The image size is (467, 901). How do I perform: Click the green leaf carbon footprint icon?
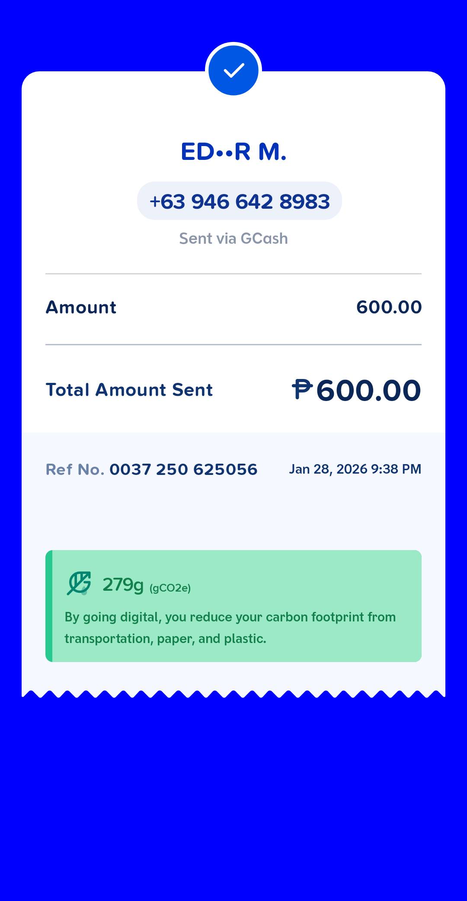[x=79, y=583]
